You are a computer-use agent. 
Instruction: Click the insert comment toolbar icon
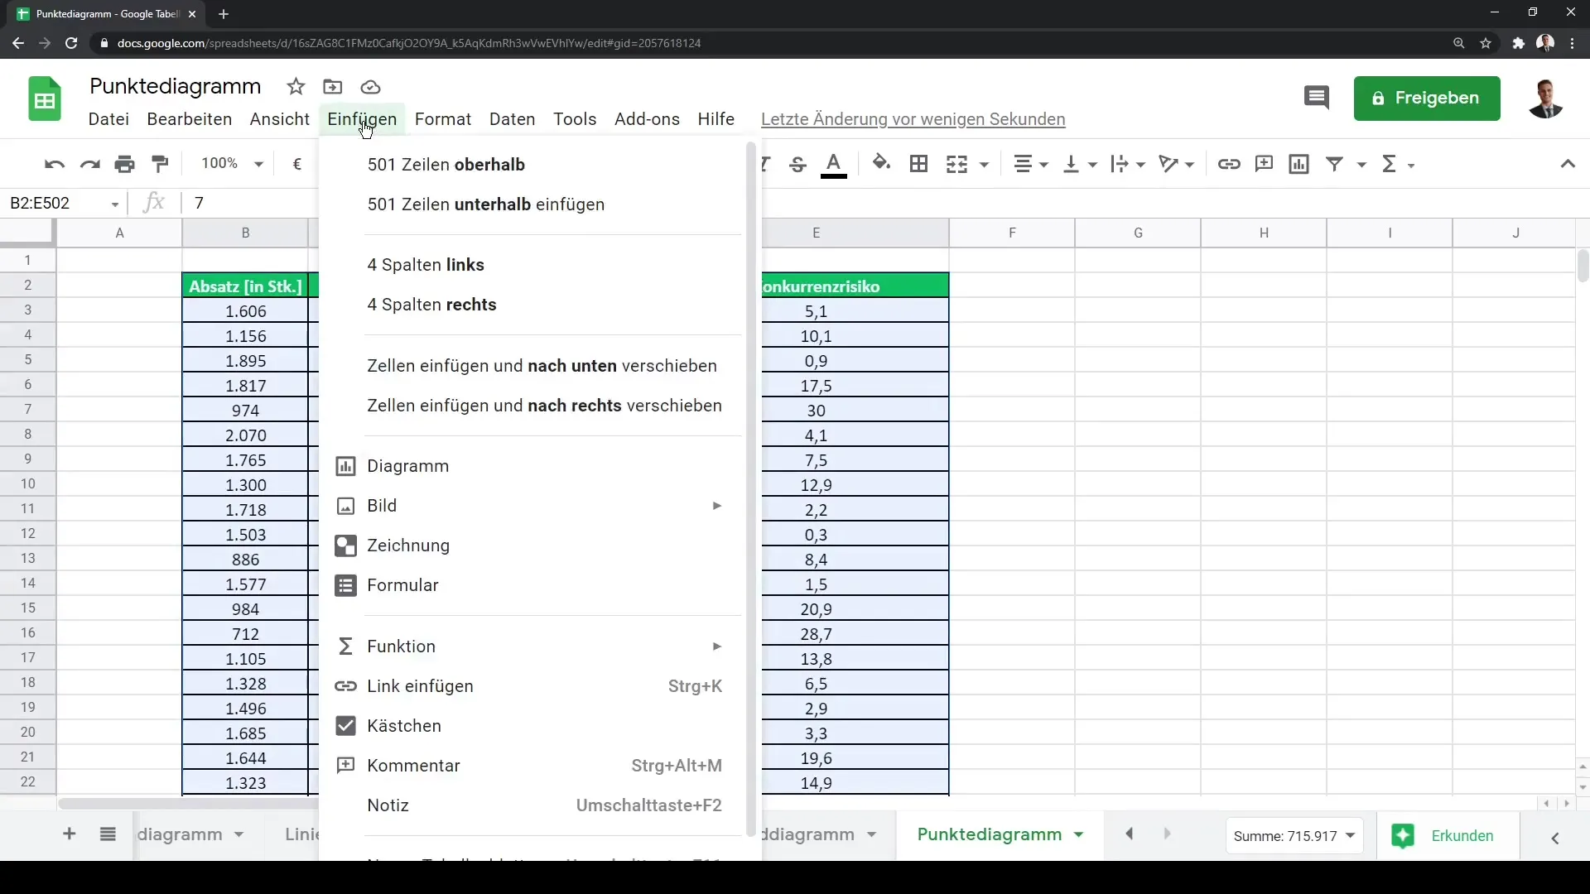click(1264, 164)
